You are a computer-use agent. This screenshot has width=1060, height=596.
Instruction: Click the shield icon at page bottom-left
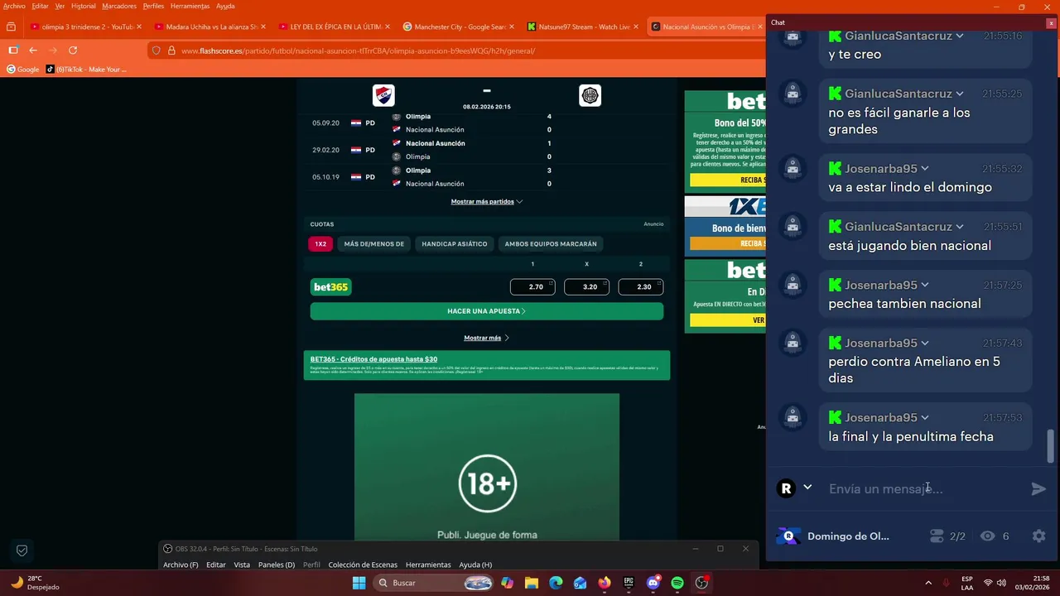point(22,550)
